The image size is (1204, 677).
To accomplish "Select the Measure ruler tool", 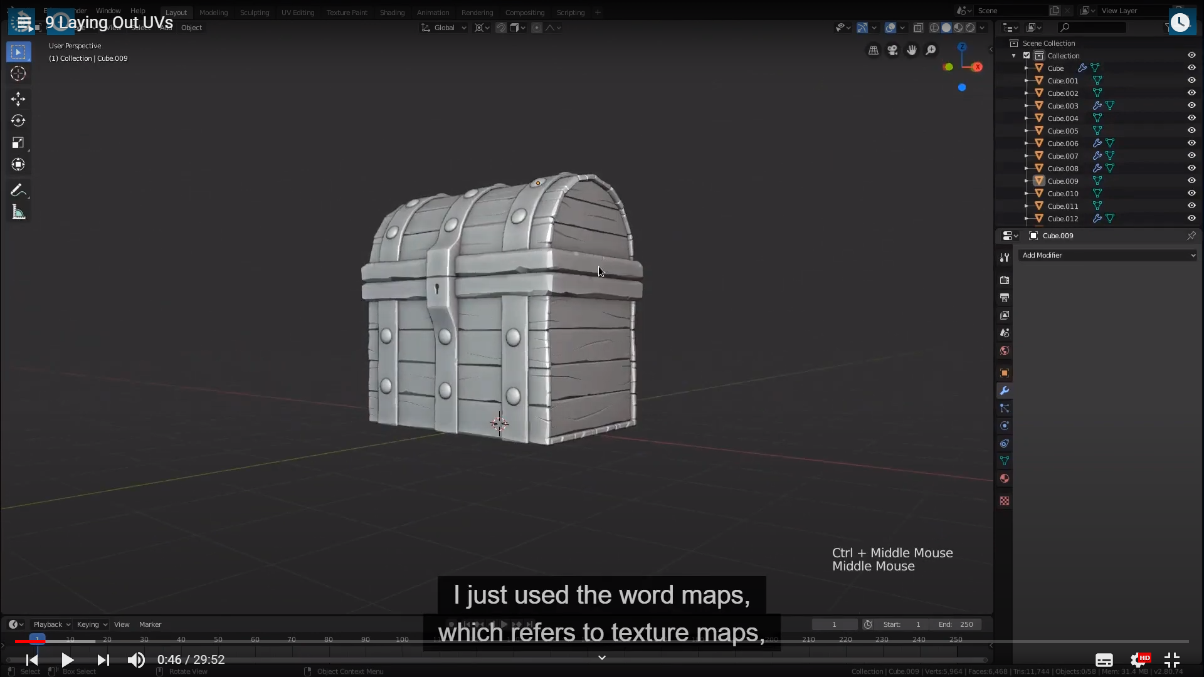I will (18, 213).
